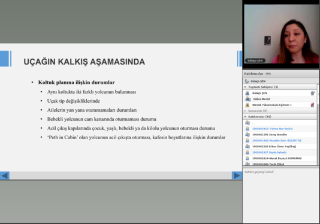This screenshot has height=224, width=320.
Task: Click the Gülaçtı ŞEN webcam video thumbnail
Action: point(281,34)
